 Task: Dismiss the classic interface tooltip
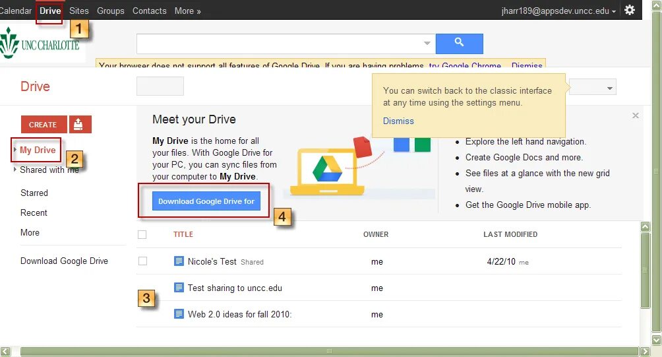tap(398, 121)
